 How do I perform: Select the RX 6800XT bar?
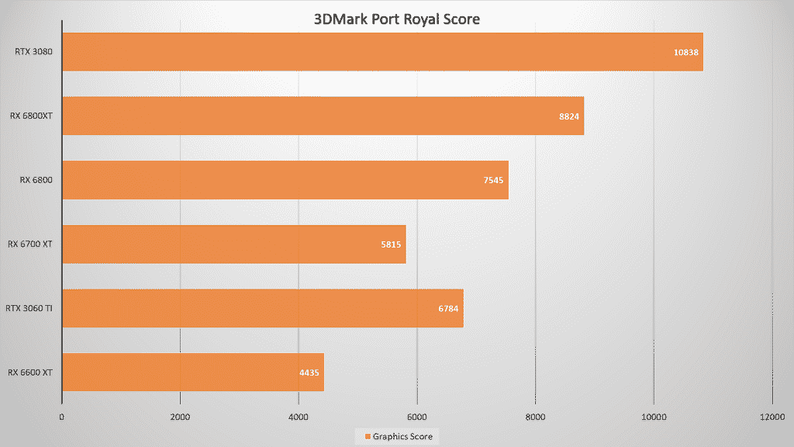(x=323, y=116)
